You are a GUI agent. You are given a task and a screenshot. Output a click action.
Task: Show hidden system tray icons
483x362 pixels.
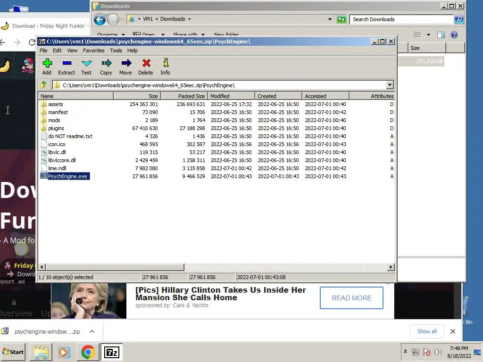(405, 351)
